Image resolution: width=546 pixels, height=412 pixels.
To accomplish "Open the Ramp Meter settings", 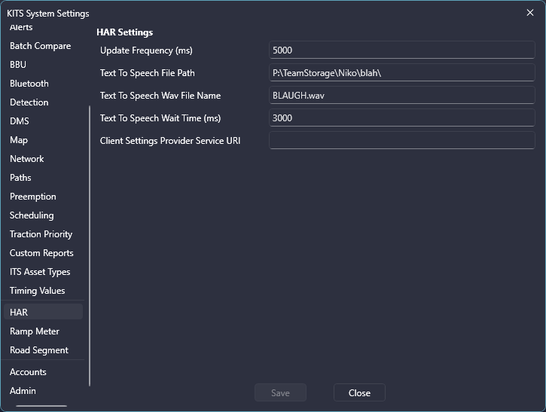I will tap(35, 331).
